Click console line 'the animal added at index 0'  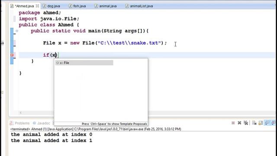pos(52,135)
